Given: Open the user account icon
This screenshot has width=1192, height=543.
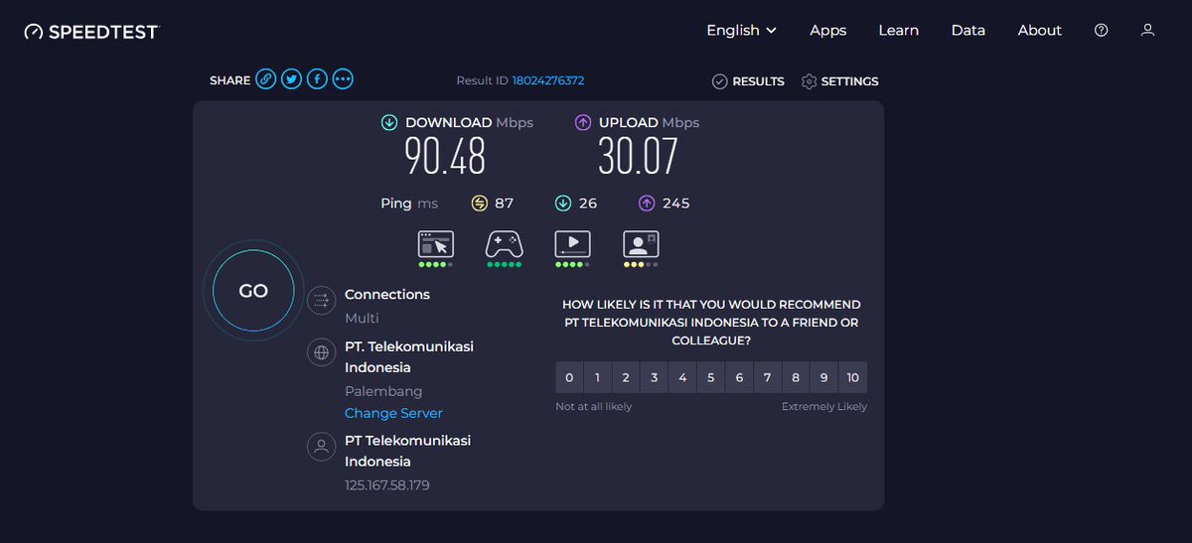Looking at the screenshot, I should [x=1147, y=30].
